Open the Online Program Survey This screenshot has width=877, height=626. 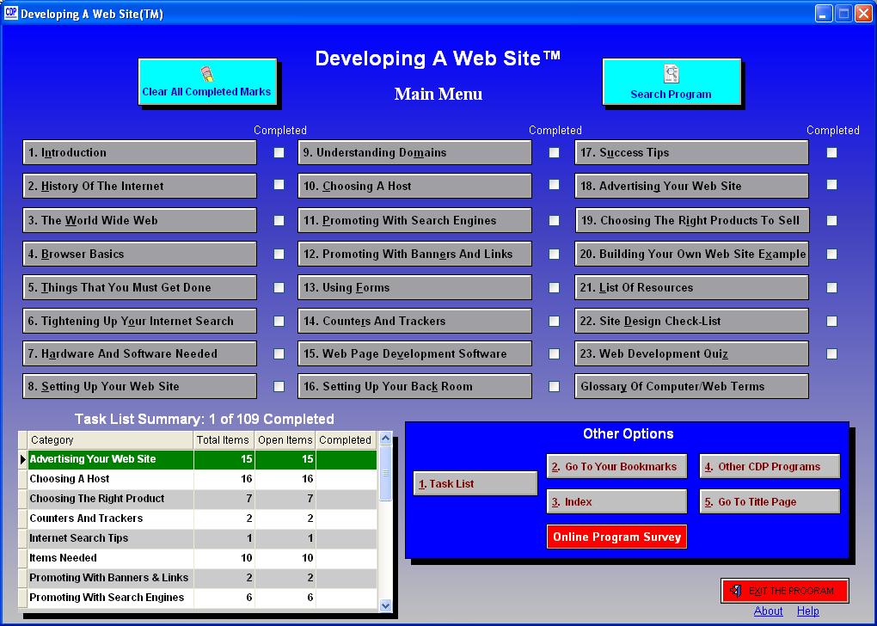(616, 537)
